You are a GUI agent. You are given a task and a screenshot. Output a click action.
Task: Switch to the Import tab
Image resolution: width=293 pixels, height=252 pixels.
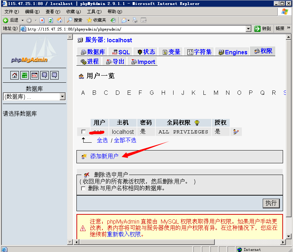pyautogui.click(x=143, y=61)
